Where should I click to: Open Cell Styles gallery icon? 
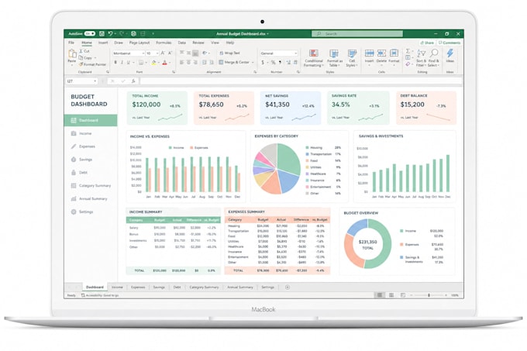pyautogui.click(x=352, y=53)
